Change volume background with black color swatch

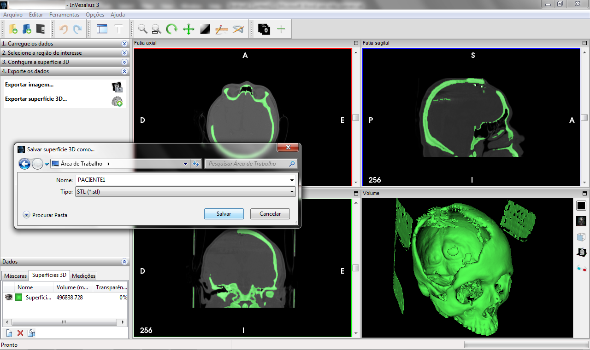click(581, 206)
